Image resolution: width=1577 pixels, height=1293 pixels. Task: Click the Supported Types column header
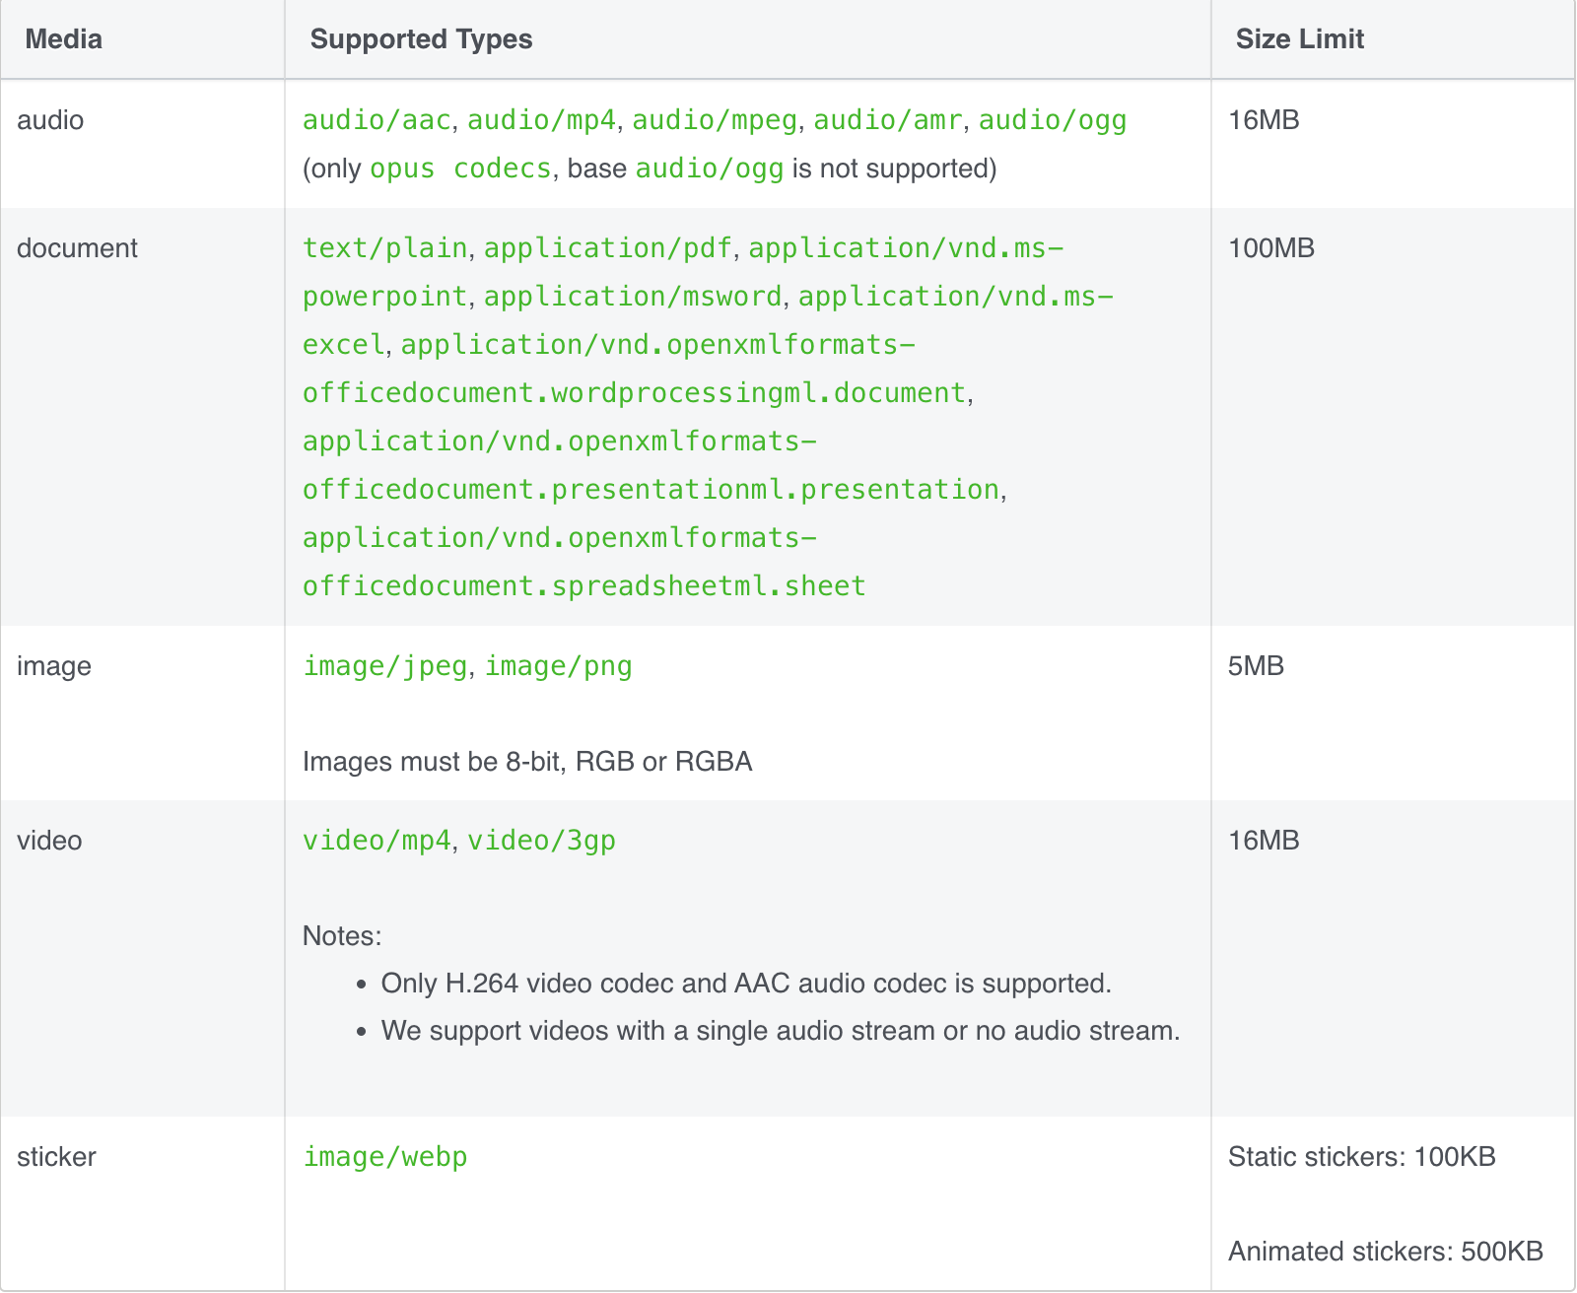click(421, 39)
